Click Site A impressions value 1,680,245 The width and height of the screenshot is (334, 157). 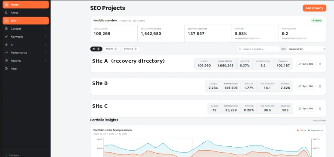coord(225,66)
